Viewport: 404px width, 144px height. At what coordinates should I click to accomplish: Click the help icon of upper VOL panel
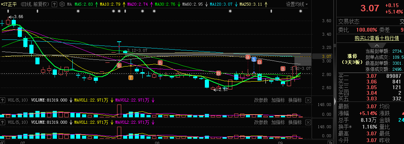point(3,100)
